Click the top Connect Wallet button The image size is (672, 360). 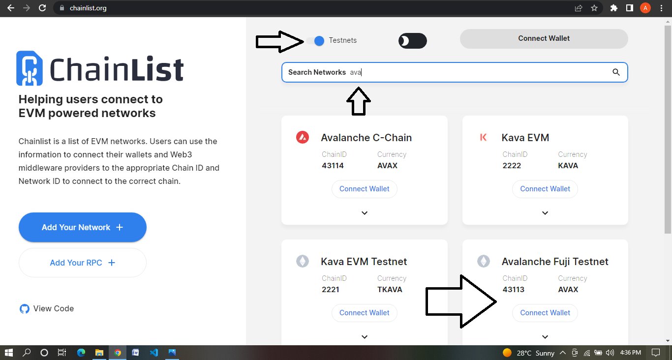(544, 38)
